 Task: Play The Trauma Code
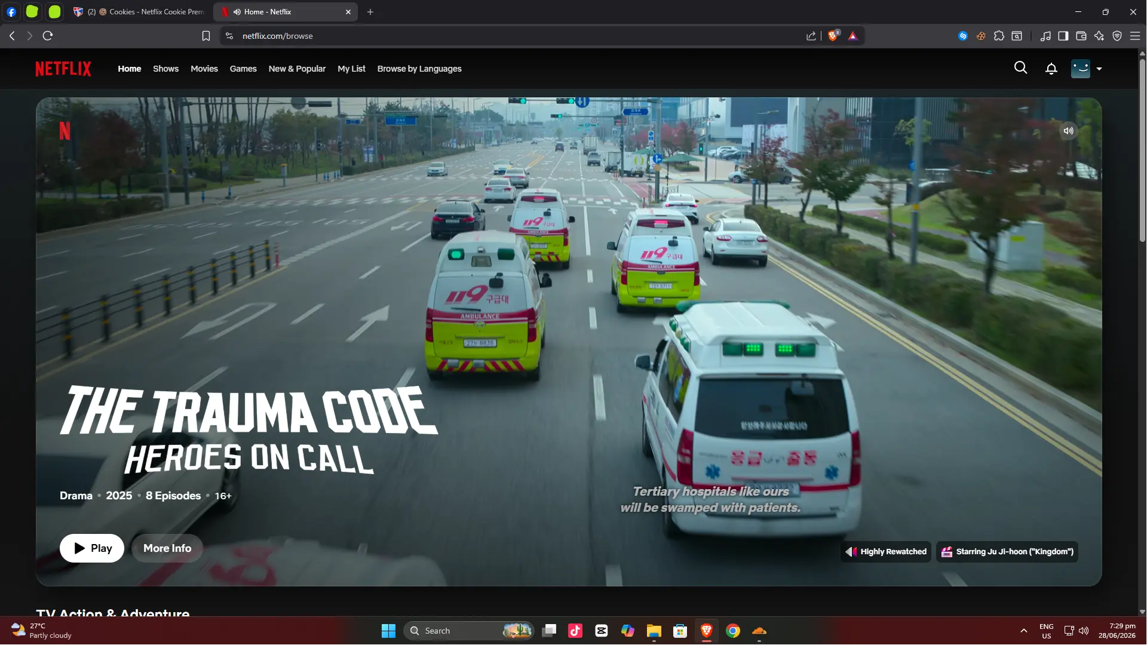[92, 548]
